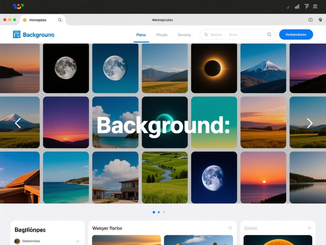Close the bottom right panel with X
This screenshot has width=326, height=245.
[x=309, y=228]
